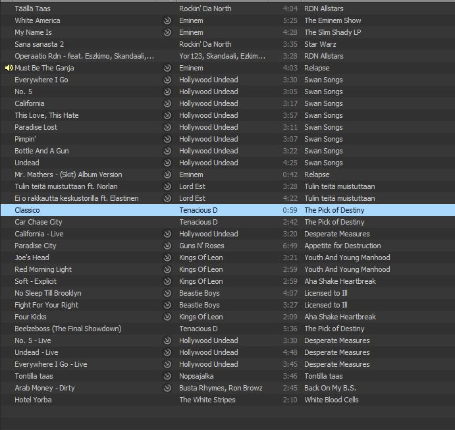Click the swirl icon on No Sleep Till Brooklyn row
Image resolution: width=455 pixels, height=430 pixels.
(167, 293)
